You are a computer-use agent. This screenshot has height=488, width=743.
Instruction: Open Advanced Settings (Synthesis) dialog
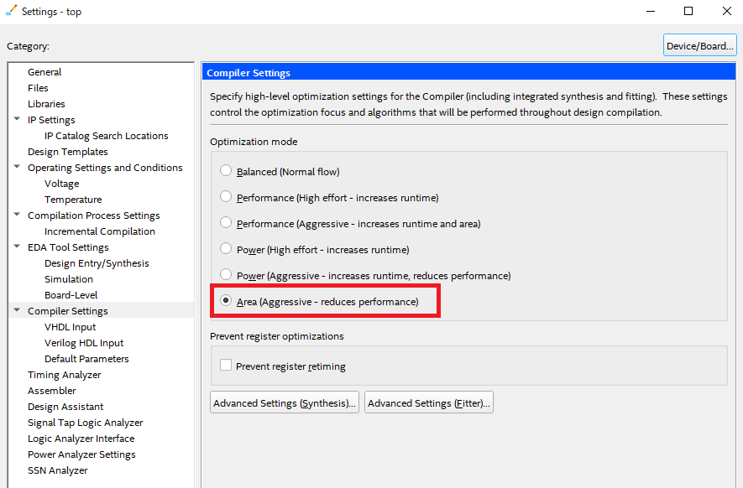tap(285, 403)
